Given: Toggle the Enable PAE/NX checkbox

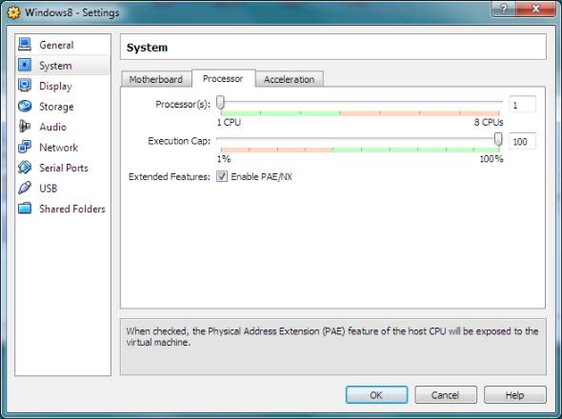Looking at the screenshot, I should [222, 176].
